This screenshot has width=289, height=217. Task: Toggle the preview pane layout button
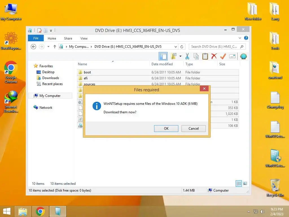point(163,56)
